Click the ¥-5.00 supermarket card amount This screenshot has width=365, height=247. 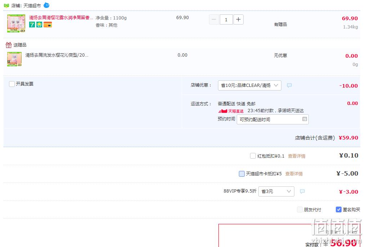click(347, 173)
